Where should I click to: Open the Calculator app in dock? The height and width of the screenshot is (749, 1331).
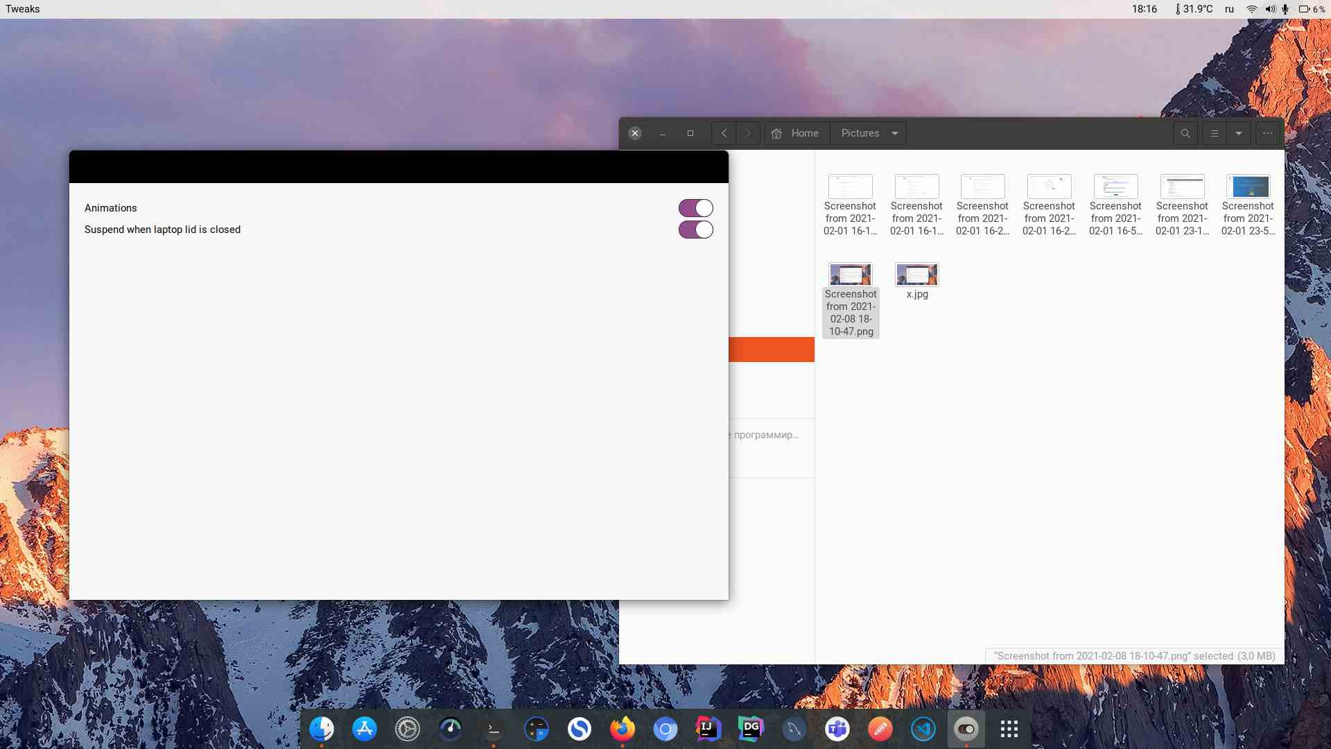click(x=537, y=729)
